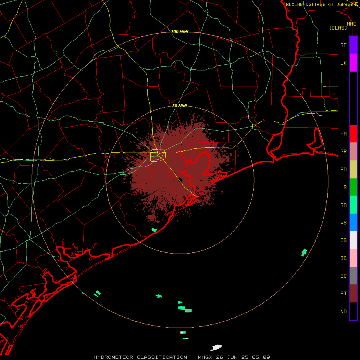The height and width of the screenshot is (360, 360).
Task: Click the WS legend label
Action: click(343, 222)
